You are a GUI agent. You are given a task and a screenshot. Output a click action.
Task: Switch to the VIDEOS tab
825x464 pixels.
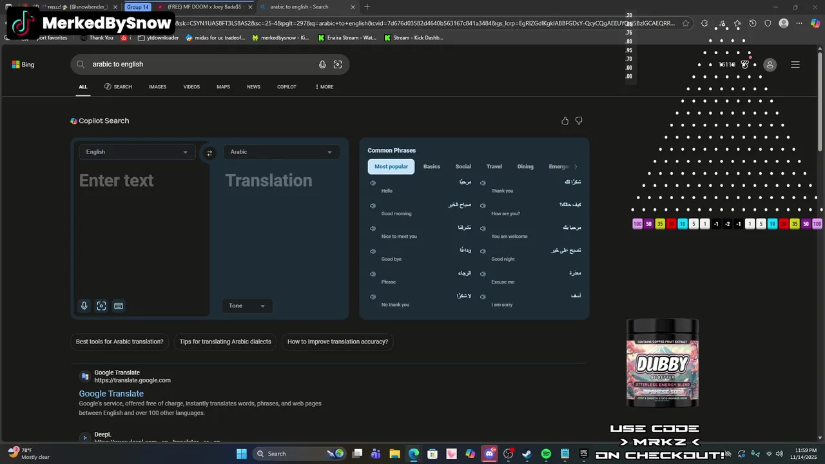pos(191,87)
